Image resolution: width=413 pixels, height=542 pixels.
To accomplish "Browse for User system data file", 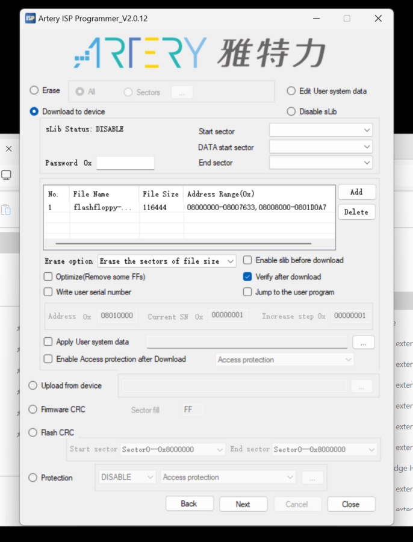I will pyautogui.click(x=364, y=343).
